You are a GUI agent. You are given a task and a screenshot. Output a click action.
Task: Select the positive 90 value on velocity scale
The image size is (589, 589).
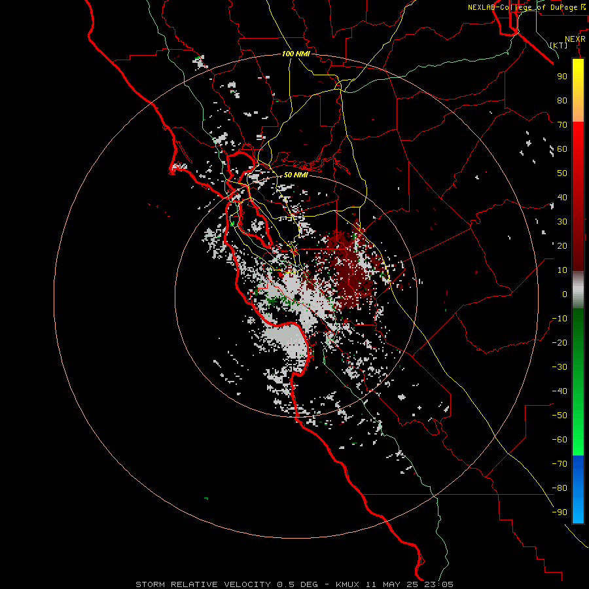coord(562,77)
